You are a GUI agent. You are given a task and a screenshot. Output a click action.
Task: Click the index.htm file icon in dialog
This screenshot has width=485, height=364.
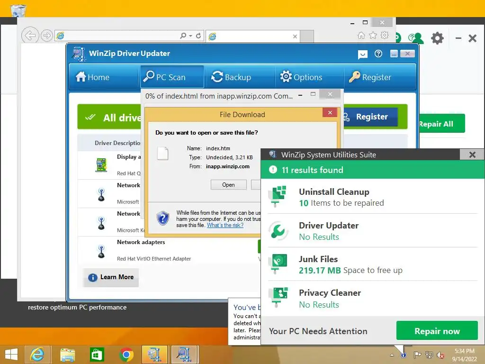(163, 153)
